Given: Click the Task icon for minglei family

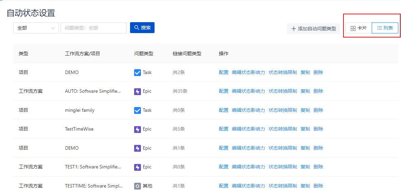Looking at the screenshot, I should point(138,110).
